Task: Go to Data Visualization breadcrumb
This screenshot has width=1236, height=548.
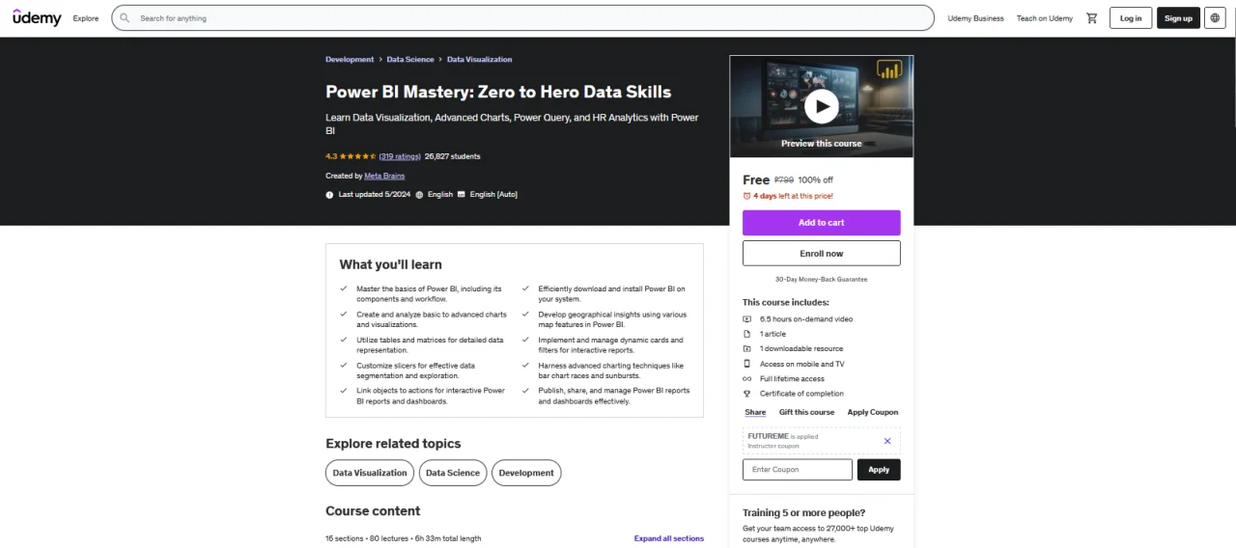Action: tap(479, 60)
